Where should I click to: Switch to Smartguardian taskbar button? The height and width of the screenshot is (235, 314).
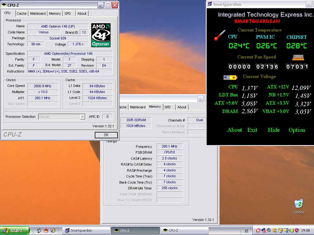[86, 230]
